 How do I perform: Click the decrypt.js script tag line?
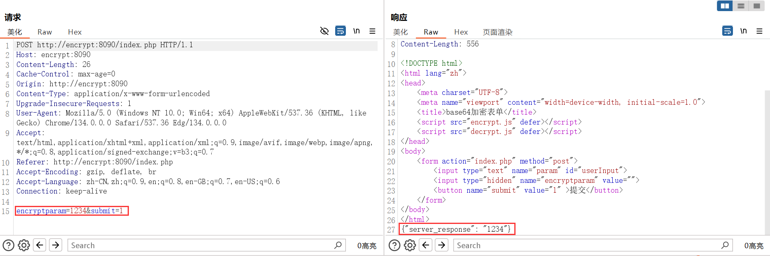499,131
